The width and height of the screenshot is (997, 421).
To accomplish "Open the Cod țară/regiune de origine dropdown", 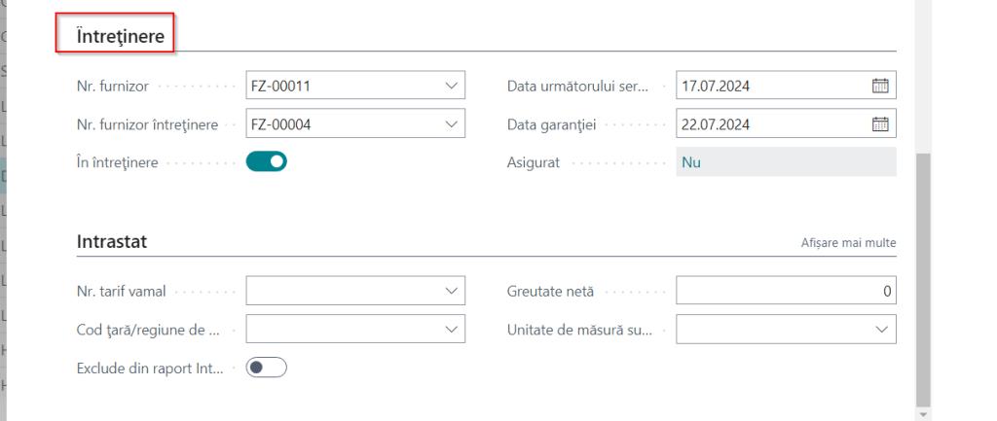I will click(x=450, y=330).
